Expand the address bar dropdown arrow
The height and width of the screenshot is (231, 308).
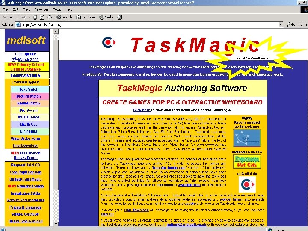281,24
